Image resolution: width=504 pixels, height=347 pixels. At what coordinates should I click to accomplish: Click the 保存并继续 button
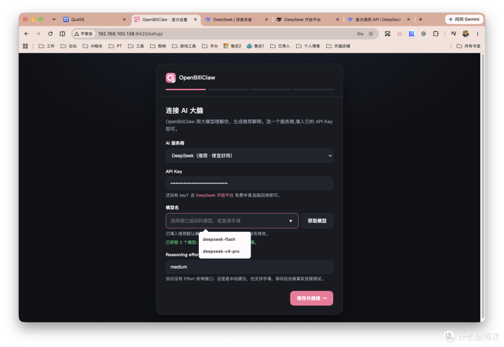311,298
